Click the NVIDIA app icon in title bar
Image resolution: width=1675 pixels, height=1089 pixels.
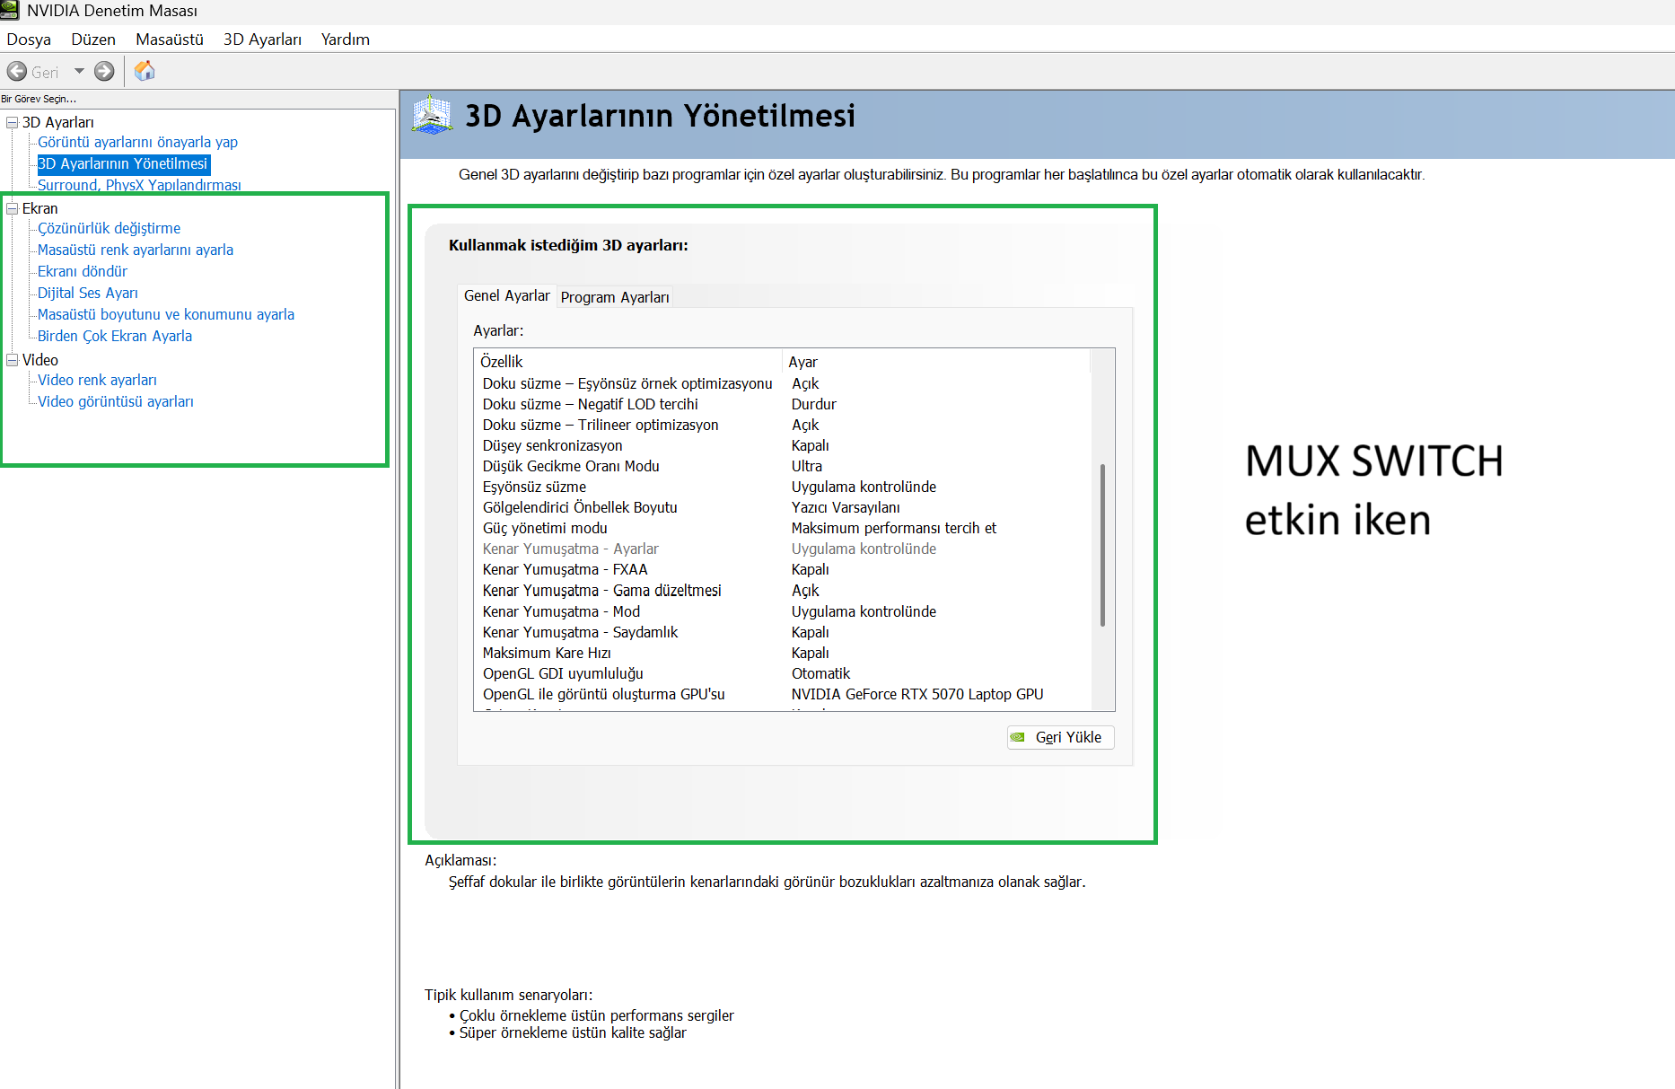tap(10, 11)
